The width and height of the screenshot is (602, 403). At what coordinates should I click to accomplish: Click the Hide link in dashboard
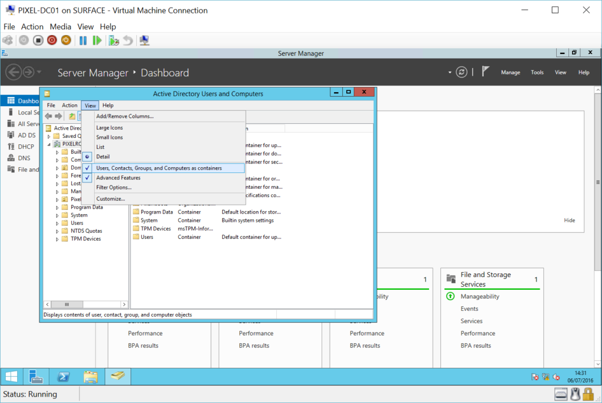tap(569, 221)
